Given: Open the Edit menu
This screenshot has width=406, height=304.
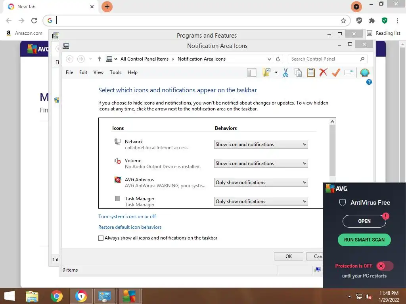Looking at the screenshot, I should click(83, 73).
